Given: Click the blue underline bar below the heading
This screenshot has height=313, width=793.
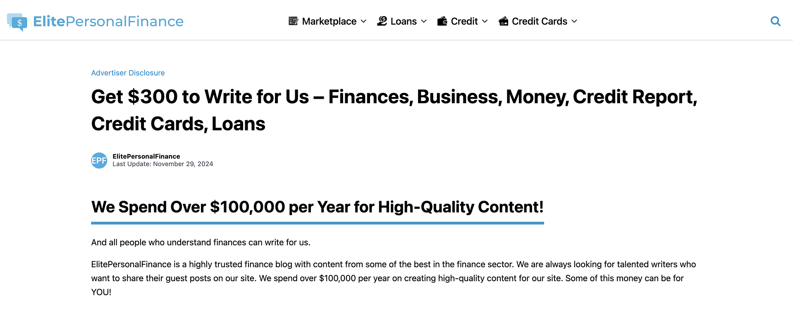Looking at the screenshot, I should tap(318, 223).
